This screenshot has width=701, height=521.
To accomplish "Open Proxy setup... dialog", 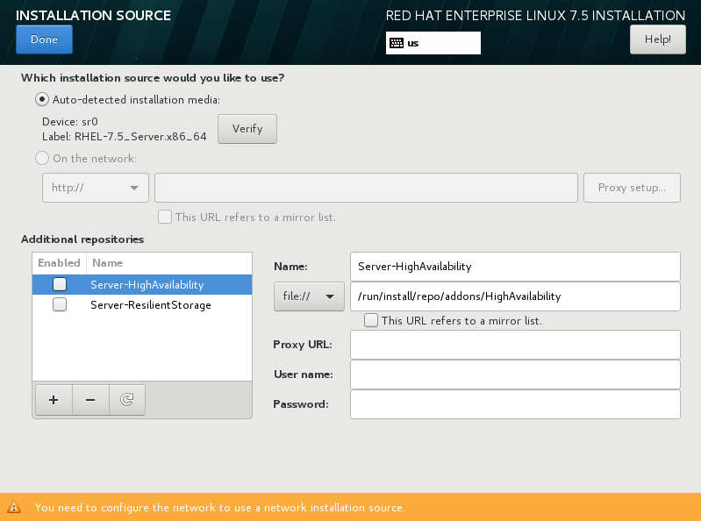I will click(x=632, y=188).
